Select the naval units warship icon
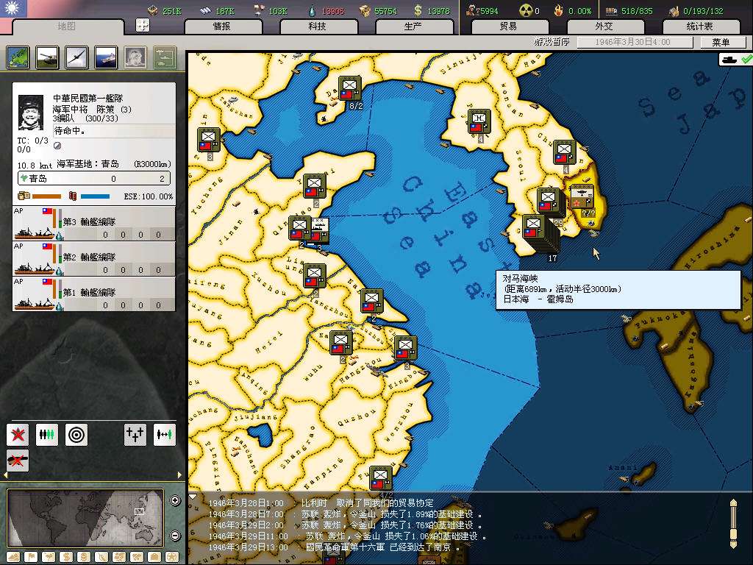The width and height of the screenshot is (753, 565). point(106,57)
